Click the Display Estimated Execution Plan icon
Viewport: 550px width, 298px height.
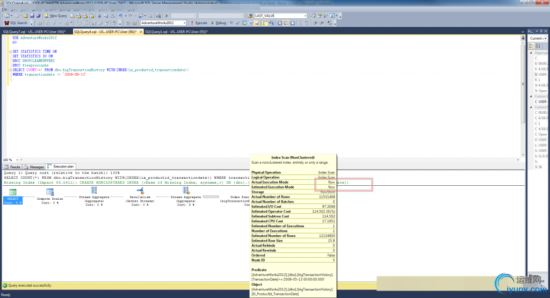pos(244,23)
